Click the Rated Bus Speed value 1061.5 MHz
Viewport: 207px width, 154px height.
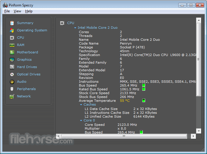pos(130,89)
